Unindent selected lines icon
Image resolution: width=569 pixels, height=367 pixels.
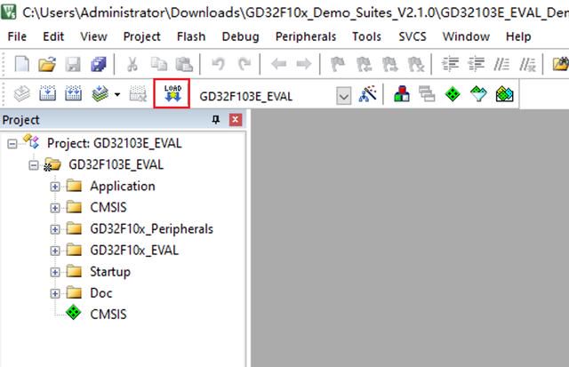[476, 64]
